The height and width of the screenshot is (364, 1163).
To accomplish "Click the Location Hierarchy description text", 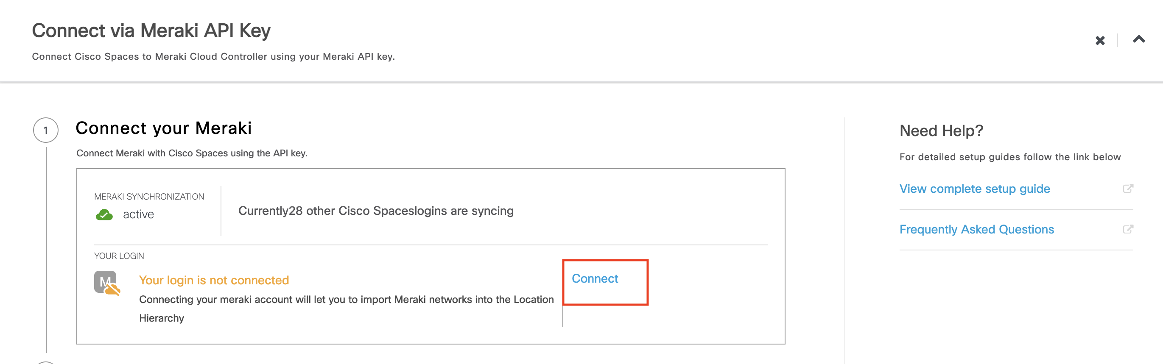I will pos(346,300).
